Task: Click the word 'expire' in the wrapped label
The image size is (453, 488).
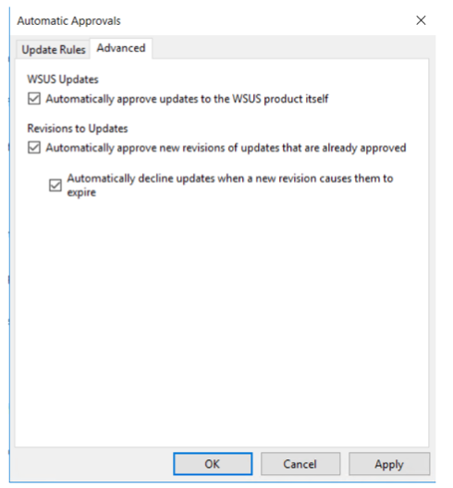Action: pos(81,192)
